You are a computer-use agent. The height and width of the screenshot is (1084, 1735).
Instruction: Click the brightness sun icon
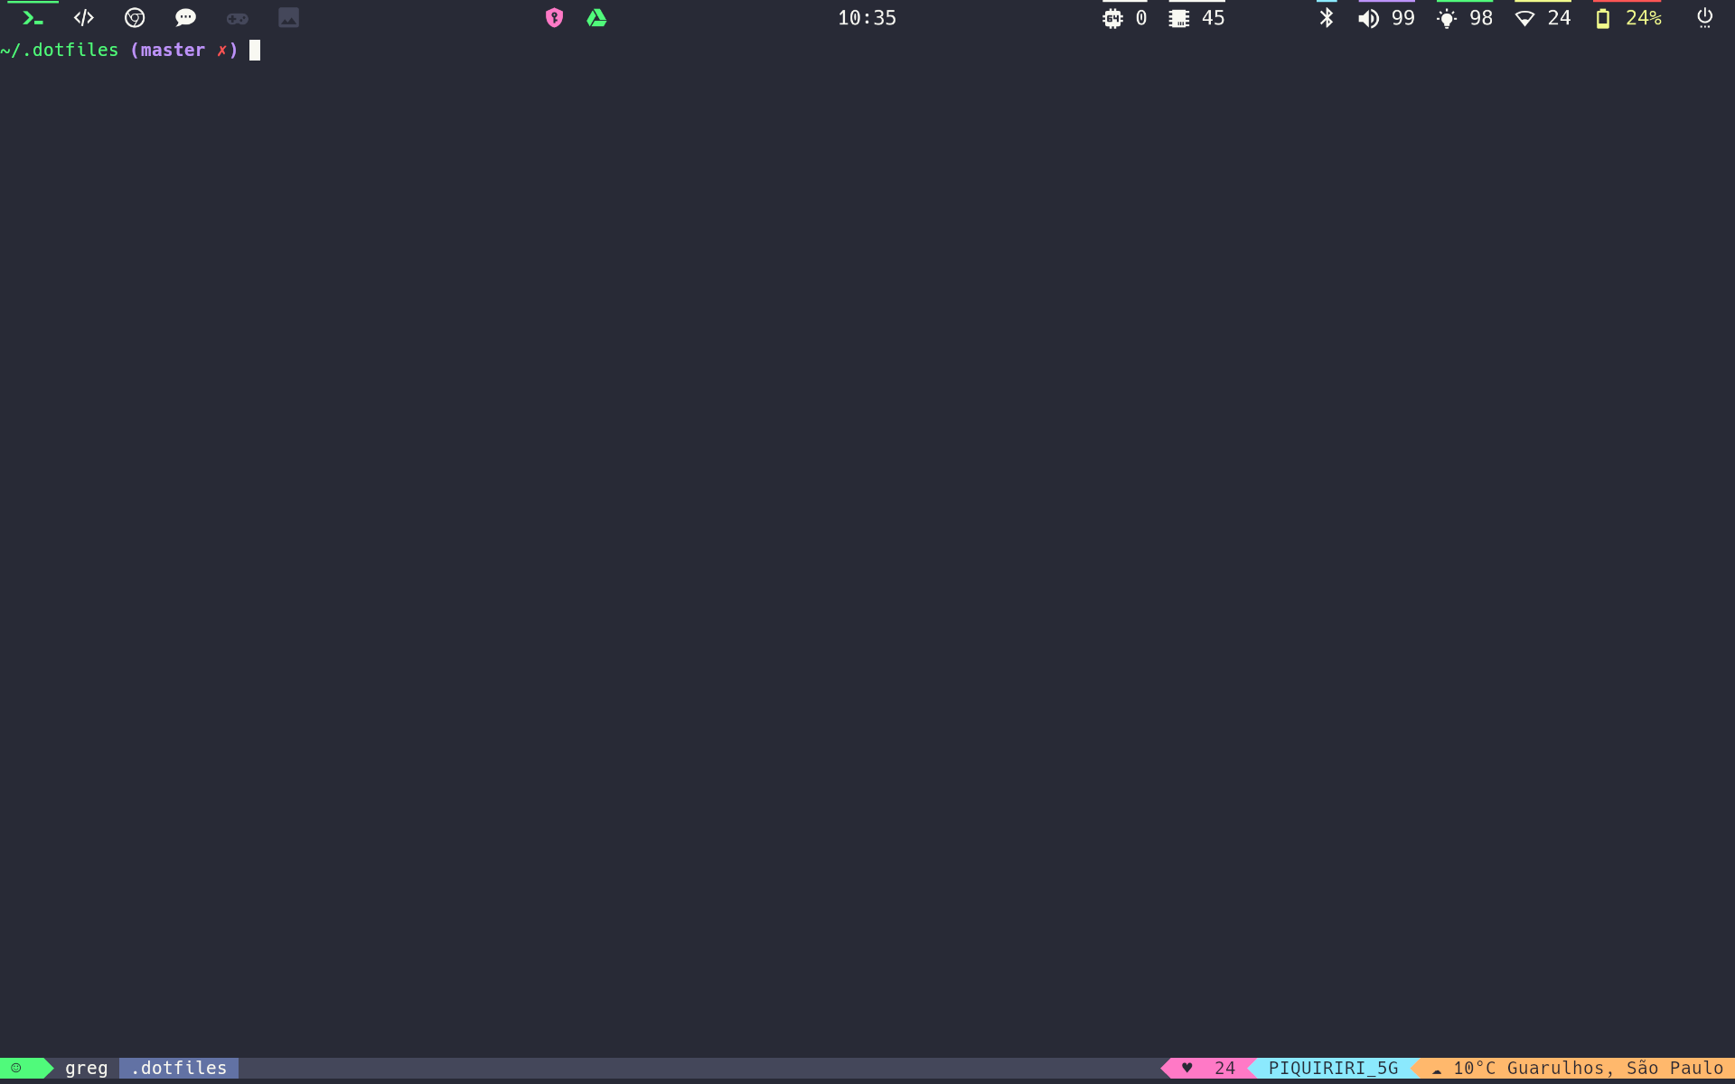pyautogui.click(x=1447, y=18)
